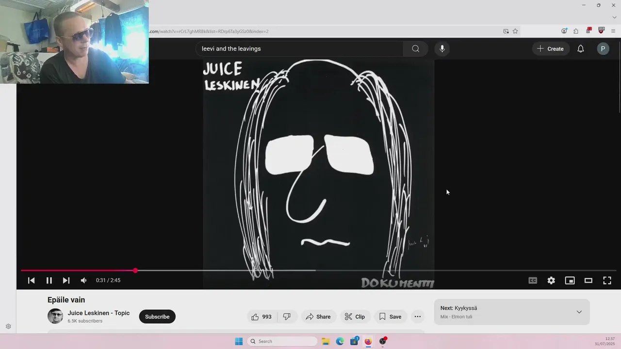The width and height of the screenshot is (621, 349).
Task: Open the Windows Start menu
Action: 239,341
